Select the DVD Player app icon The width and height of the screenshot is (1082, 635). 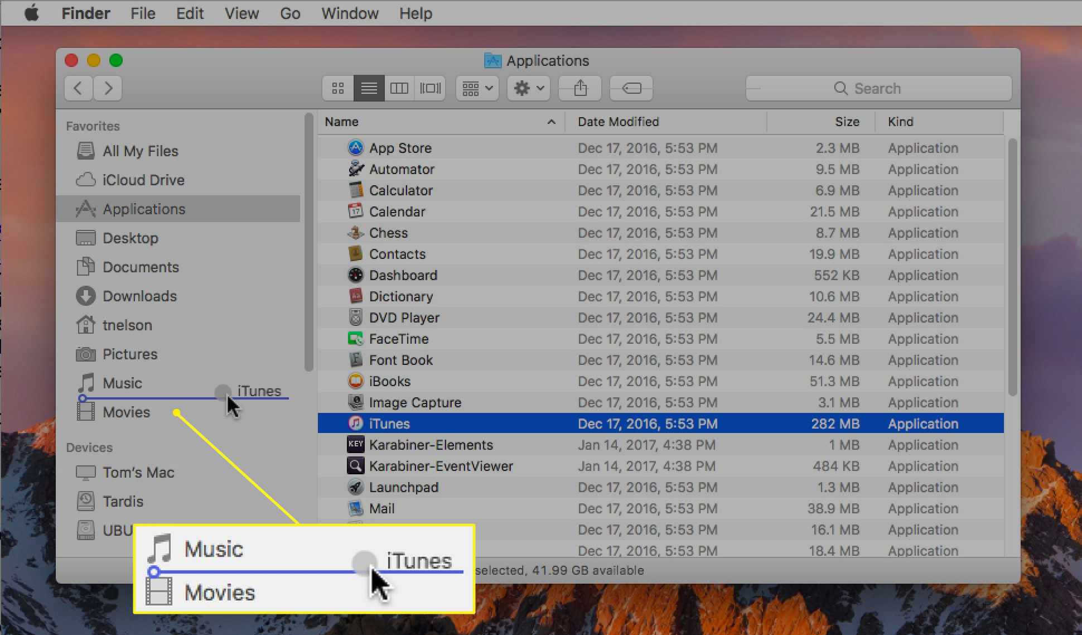pos(355,317)
